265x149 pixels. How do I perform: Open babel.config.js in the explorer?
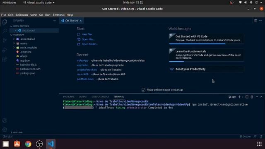pyautogui.click(x=28, y=65)
